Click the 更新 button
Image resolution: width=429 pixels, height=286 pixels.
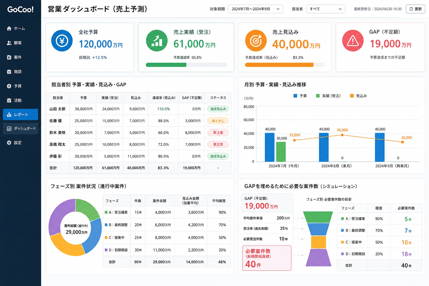(x=415, y=9)
